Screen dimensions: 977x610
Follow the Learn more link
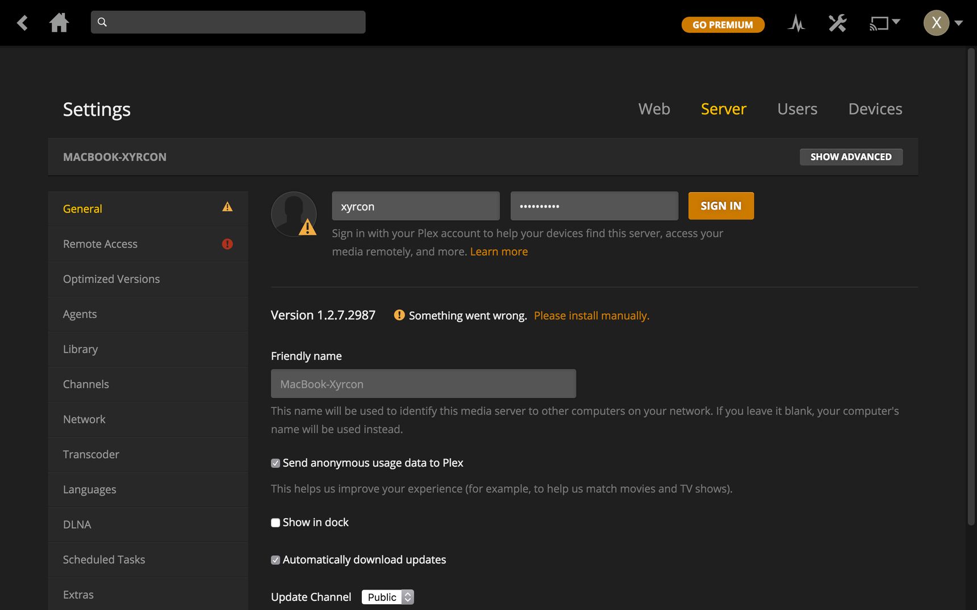pos(499,251)
